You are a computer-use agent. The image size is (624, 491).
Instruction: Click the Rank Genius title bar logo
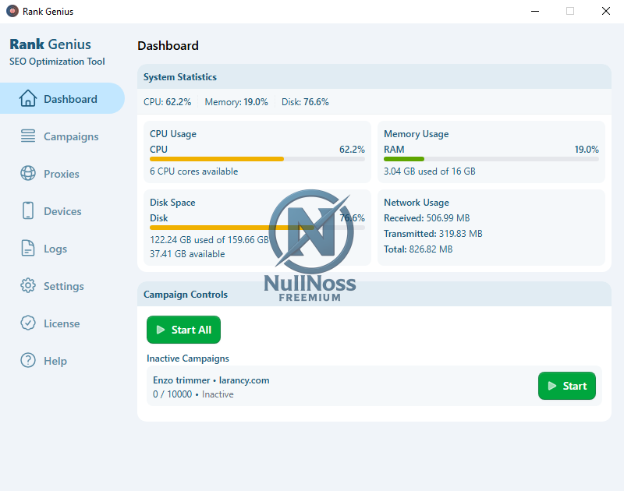click(11, 11)
